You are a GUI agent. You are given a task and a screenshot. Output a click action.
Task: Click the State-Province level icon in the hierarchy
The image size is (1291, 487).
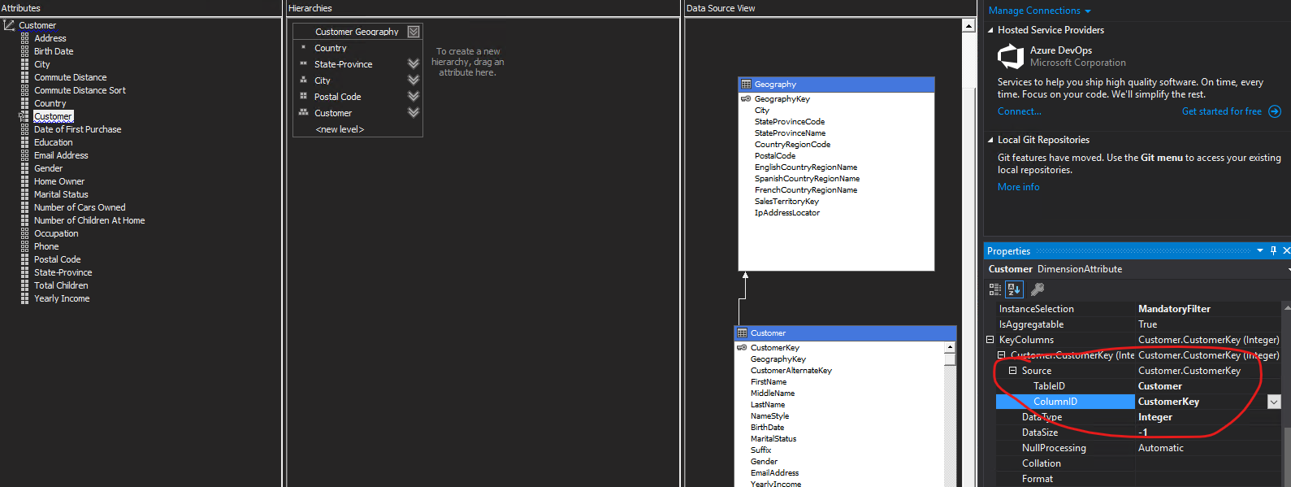point(303,63)
